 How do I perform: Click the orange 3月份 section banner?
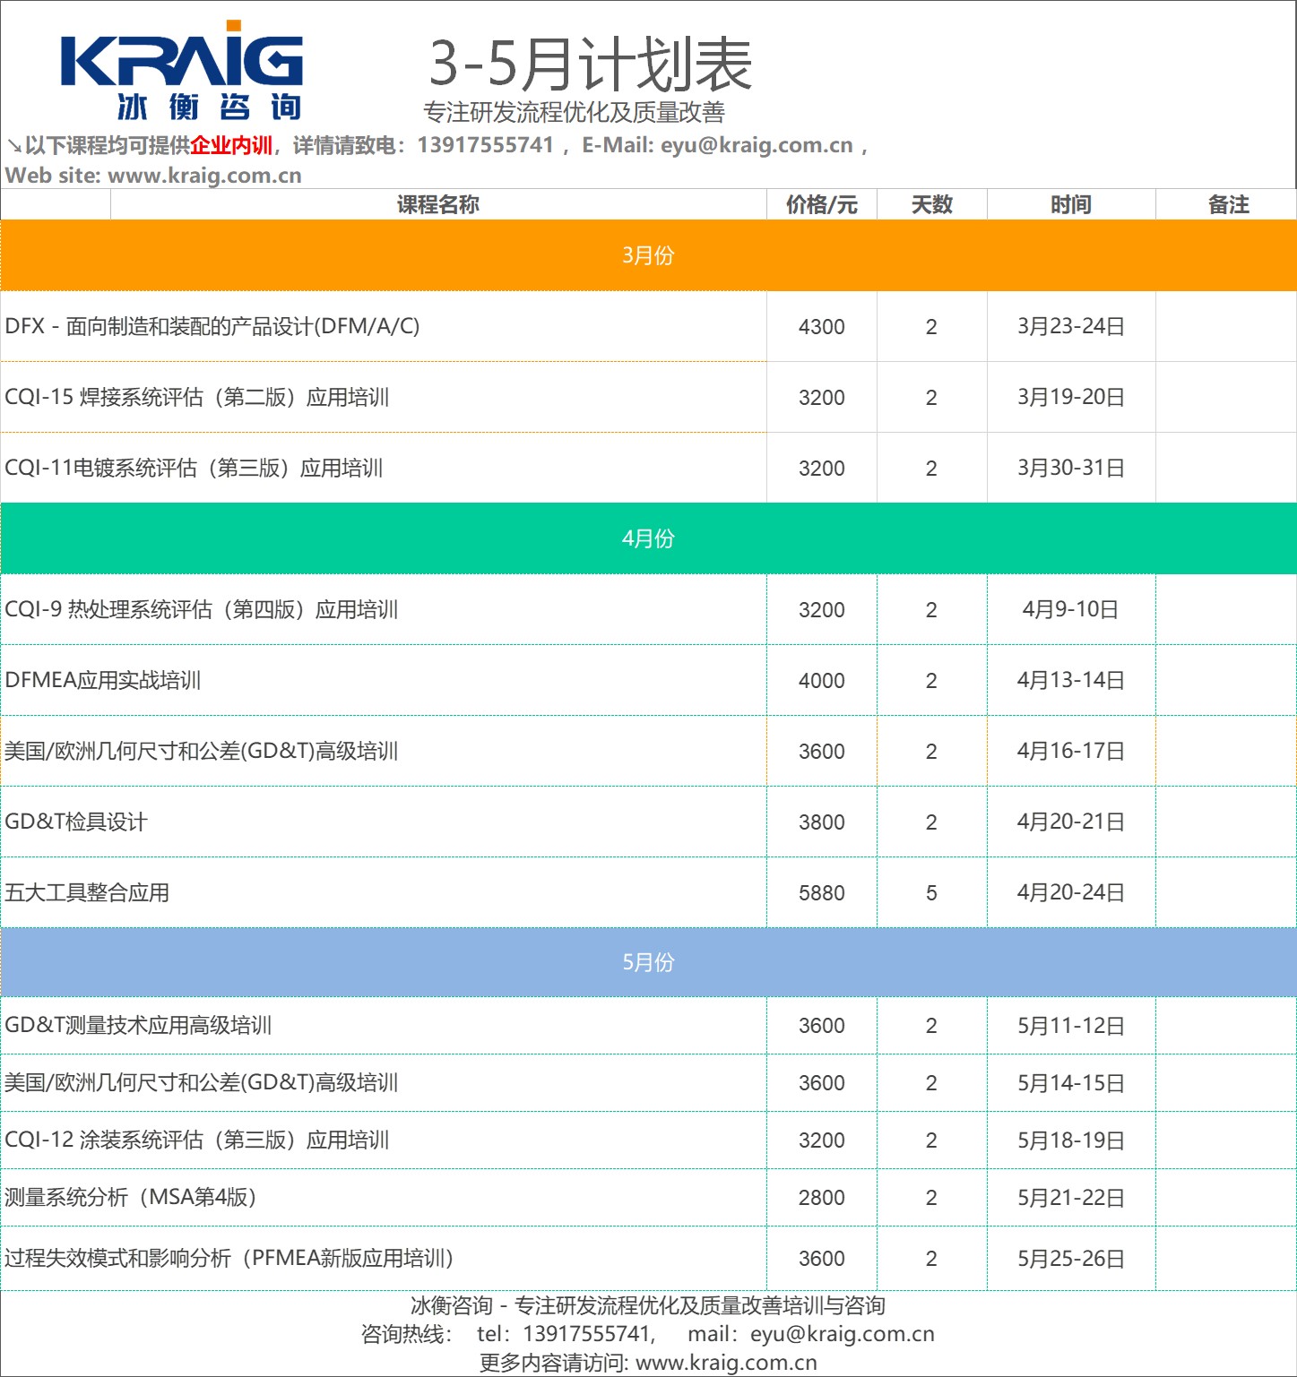point(648,255)
